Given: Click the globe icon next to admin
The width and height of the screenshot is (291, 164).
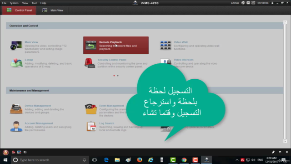Looking at the screenshot, I should pyautogui.click(x=243, y=3).
